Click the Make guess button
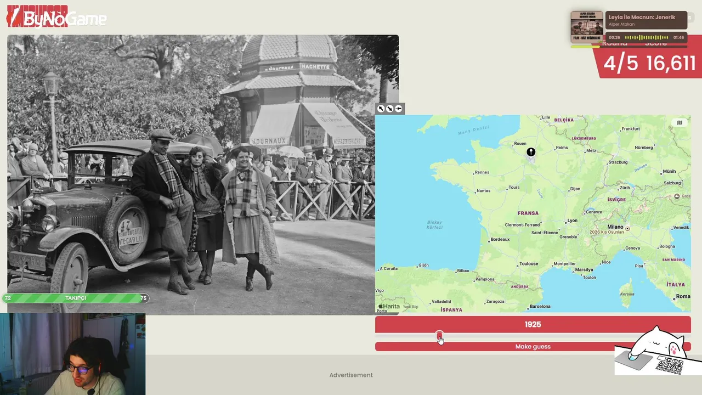 533,346
